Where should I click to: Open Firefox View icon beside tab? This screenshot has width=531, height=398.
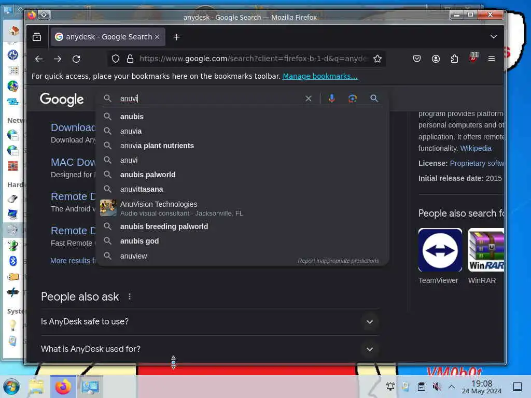[x=37, y=37]
